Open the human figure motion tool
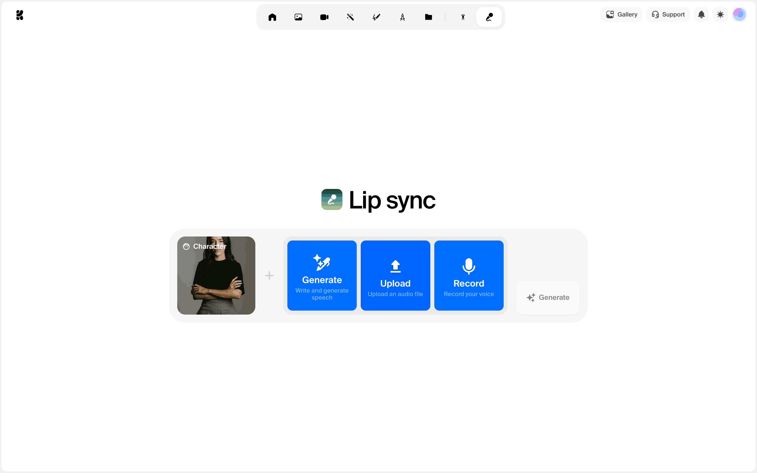The height and width of the screenshot is (473, 757). click(x=463, y=17)
